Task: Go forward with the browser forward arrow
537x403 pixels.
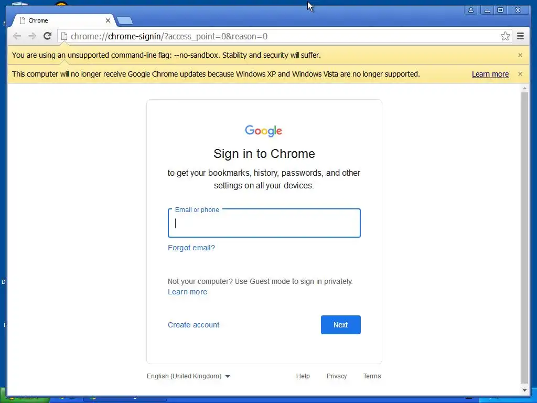Action: tap(32, 36)
